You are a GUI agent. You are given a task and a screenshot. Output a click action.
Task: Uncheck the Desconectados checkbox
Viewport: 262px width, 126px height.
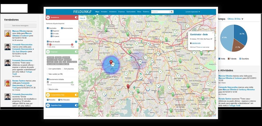point(62,28)
